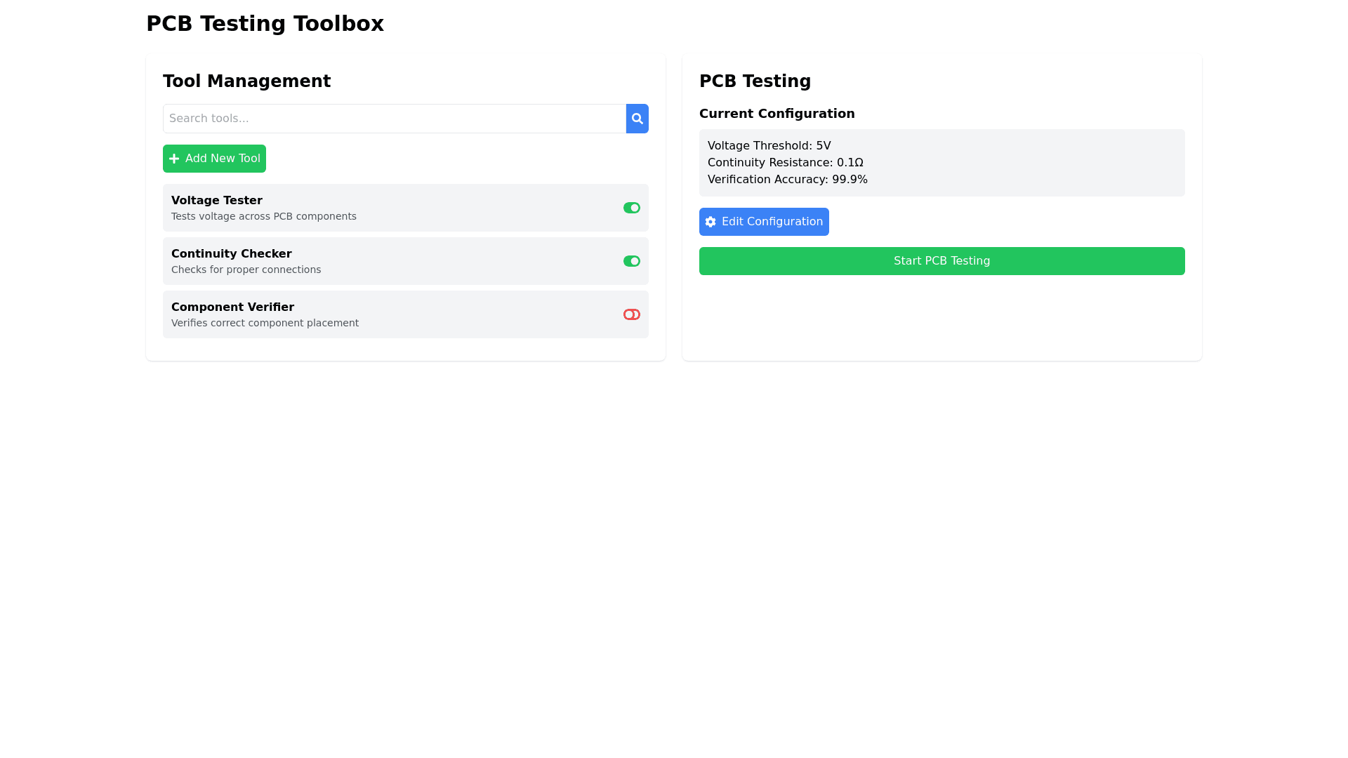Click the PCB Testing Toolbox page title

pyautogui.click(x=265, y=23)
